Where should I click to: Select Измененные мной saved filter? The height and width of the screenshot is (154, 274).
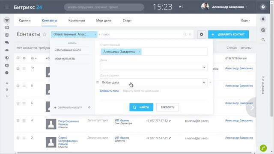tap(68, 50)
